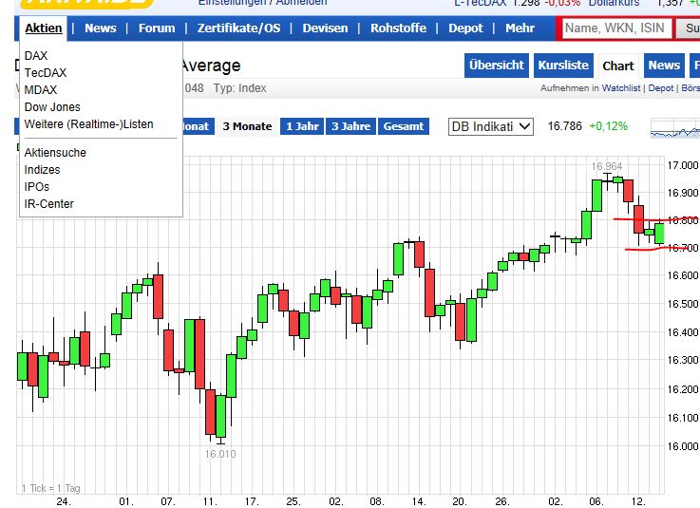700x508 pixels.
Task: Switch to the Kursliste tab
Action: pos(563,66)
